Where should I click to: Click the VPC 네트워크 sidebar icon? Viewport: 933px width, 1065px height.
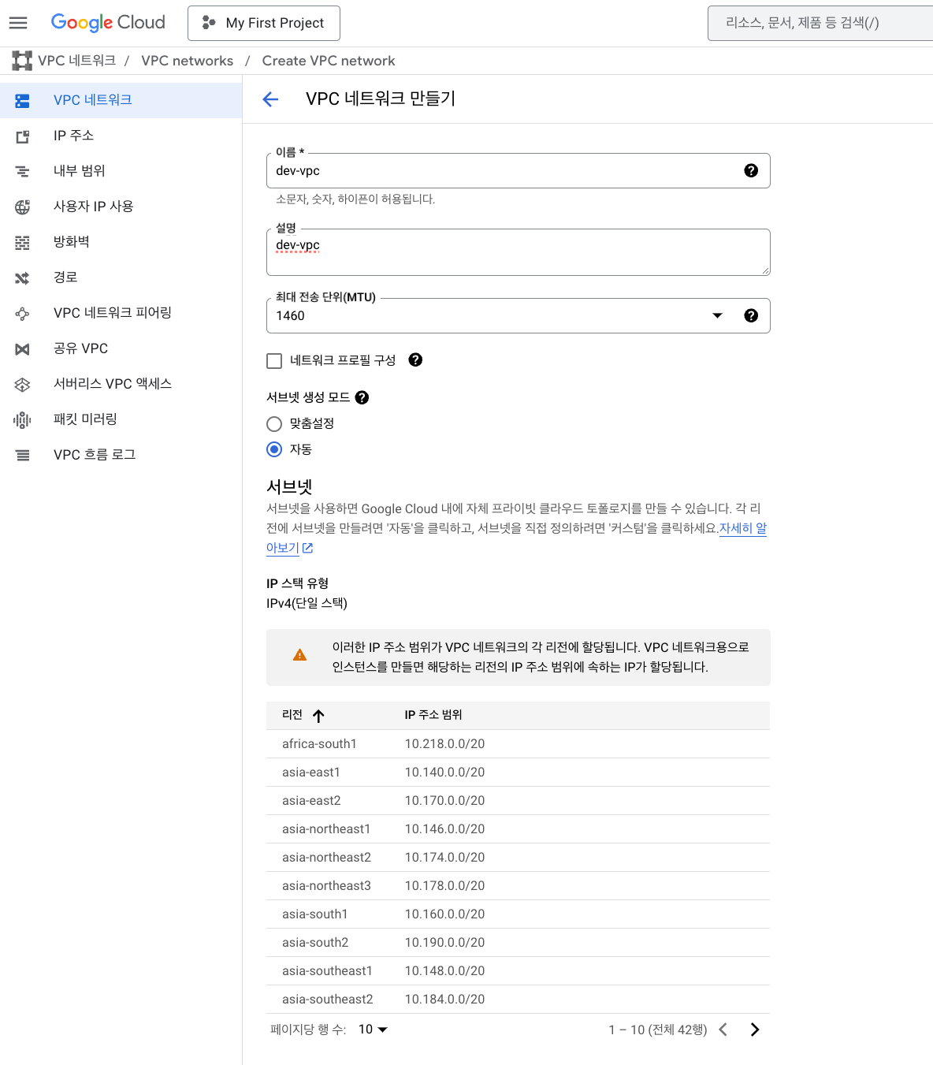(22, 100)
